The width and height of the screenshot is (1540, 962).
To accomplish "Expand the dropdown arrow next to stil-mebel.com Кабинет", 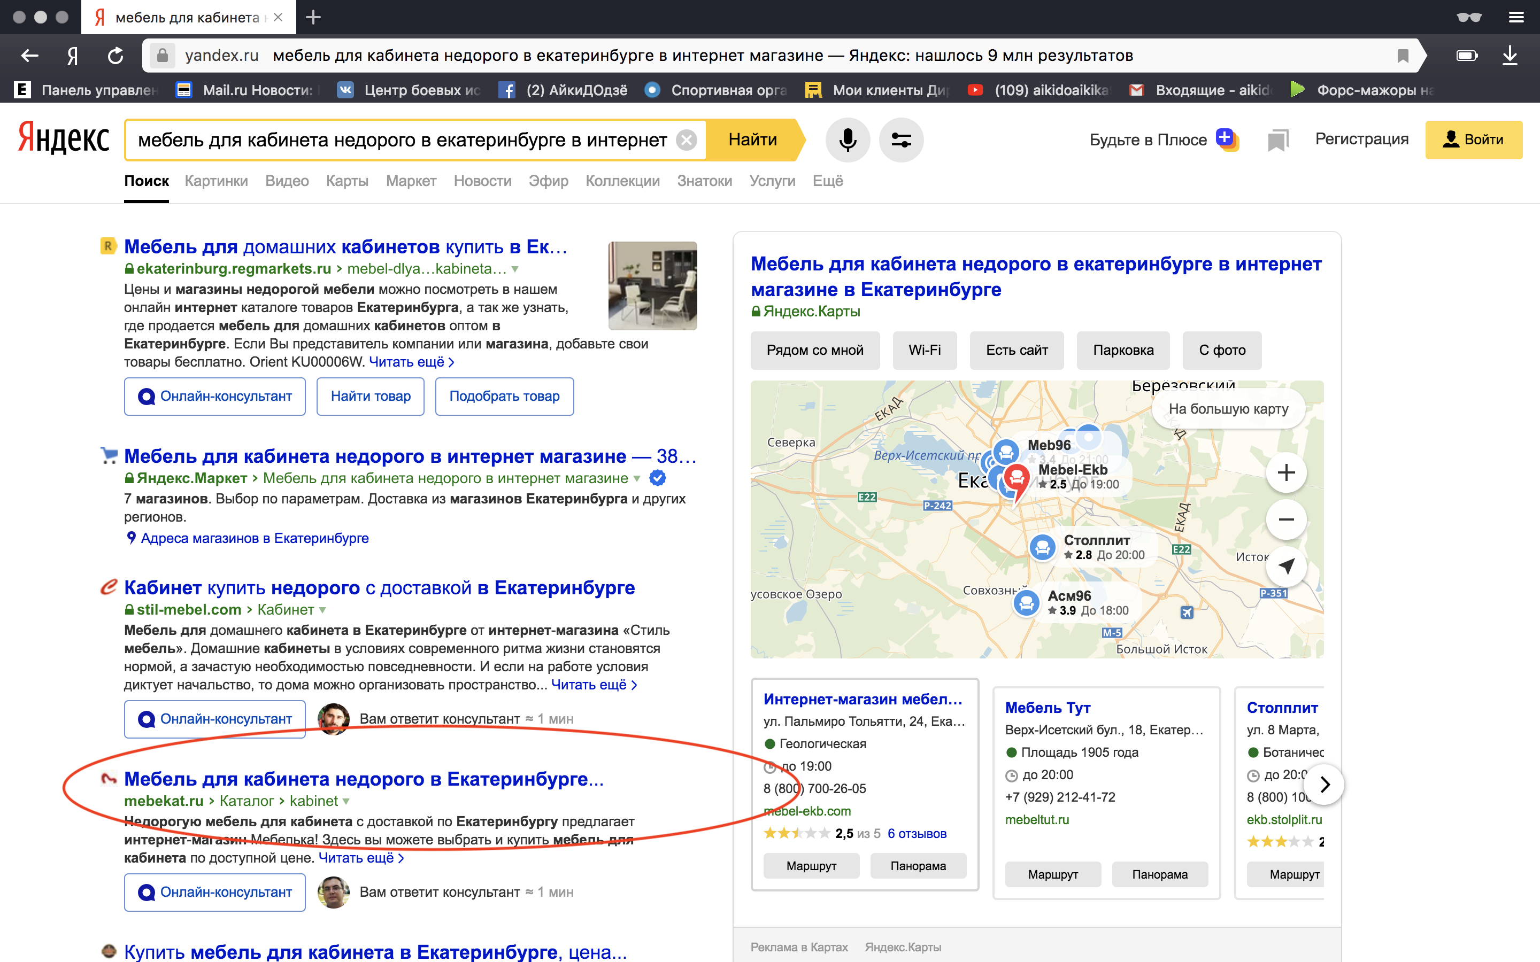I will click(322, 609).
